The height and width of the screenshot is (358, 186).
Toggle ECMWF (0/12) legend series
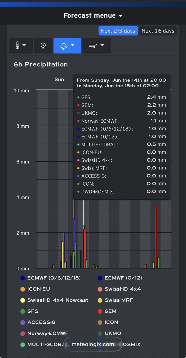[120, 278]
